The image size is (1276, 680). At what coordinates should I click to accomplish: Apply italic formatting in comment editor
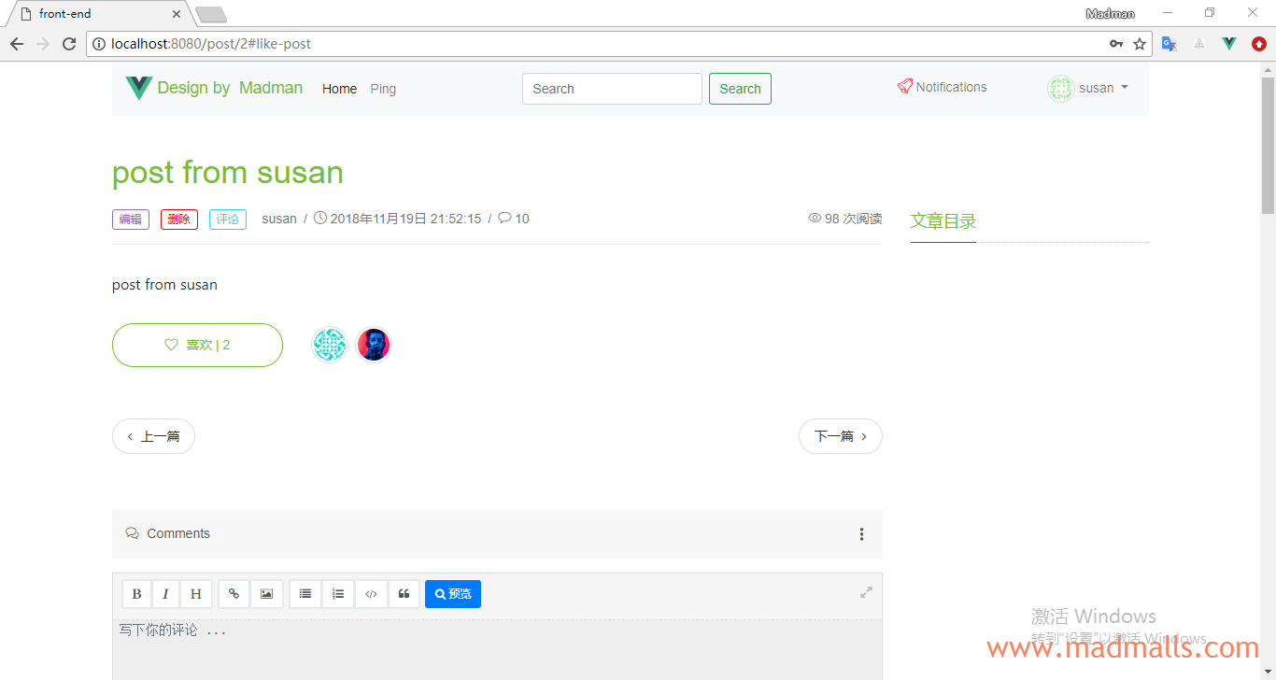pos(165,594)
